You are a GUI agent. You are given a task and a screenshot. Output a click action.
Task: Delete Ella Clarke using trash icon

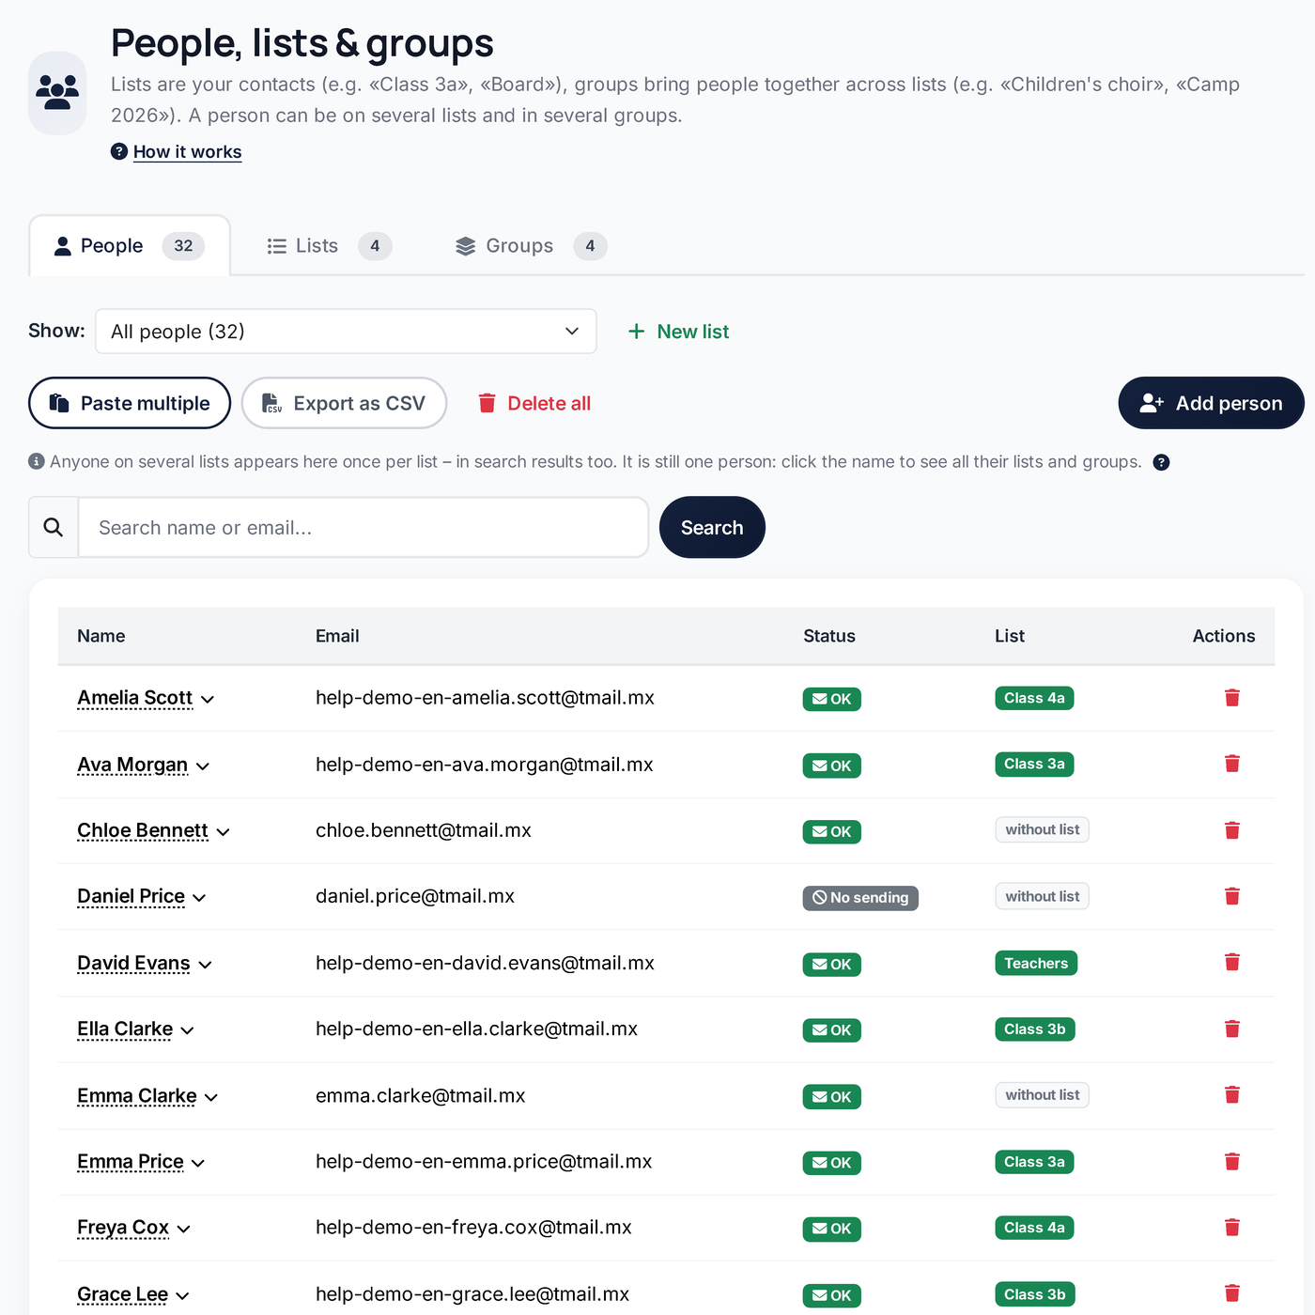click(x=1232, y=1029)
